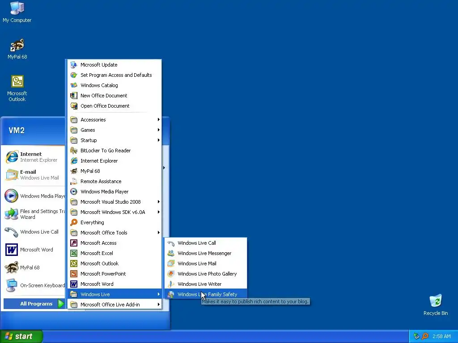This screenshot has width=458, height=343.
Task: Open Internet Explorer pinned Start item
Action: coord(34,157)
